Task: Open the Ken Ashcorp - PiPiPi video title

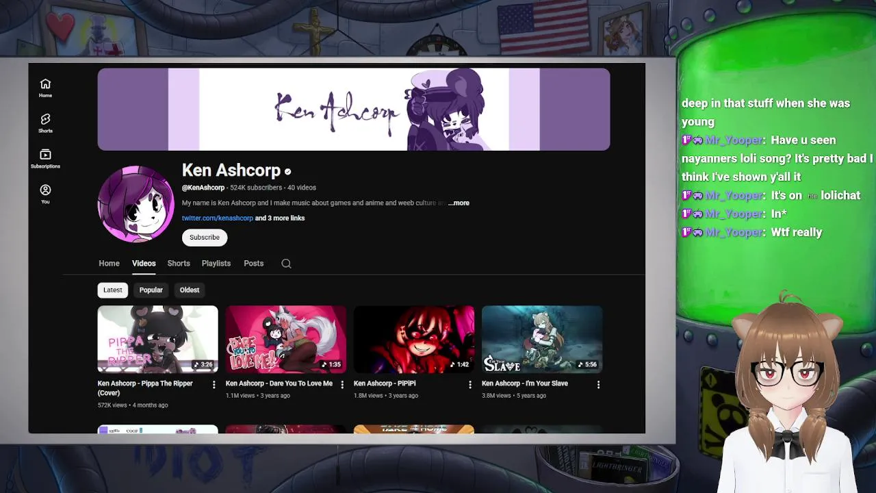Action: [x=385, y=383]
